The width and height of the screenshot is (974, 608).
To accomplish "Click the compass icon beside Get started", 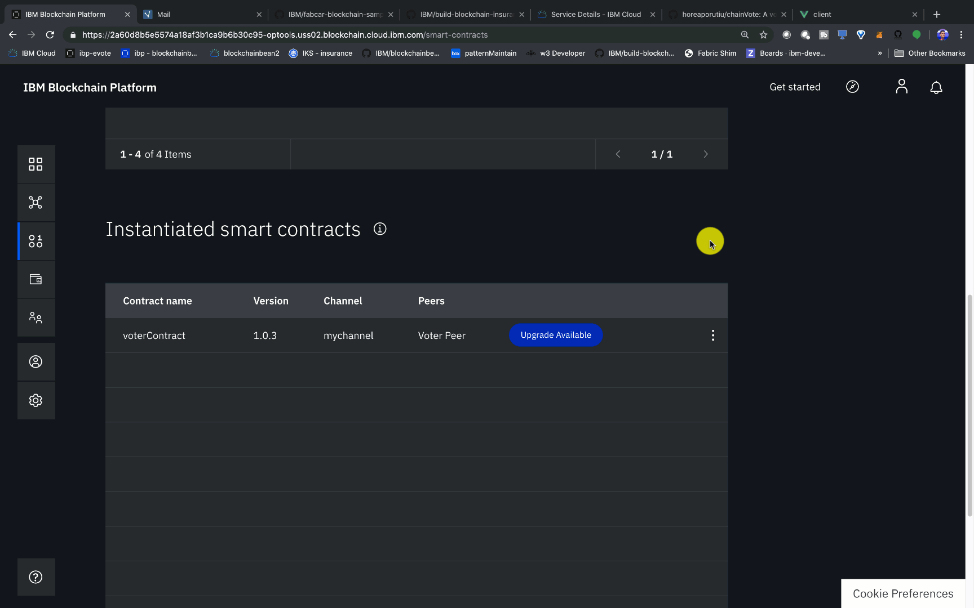I will coord(852,87).
